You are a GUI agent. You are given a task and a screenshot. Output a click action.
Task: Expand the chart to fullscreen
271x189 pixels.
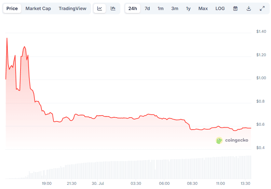262,8
